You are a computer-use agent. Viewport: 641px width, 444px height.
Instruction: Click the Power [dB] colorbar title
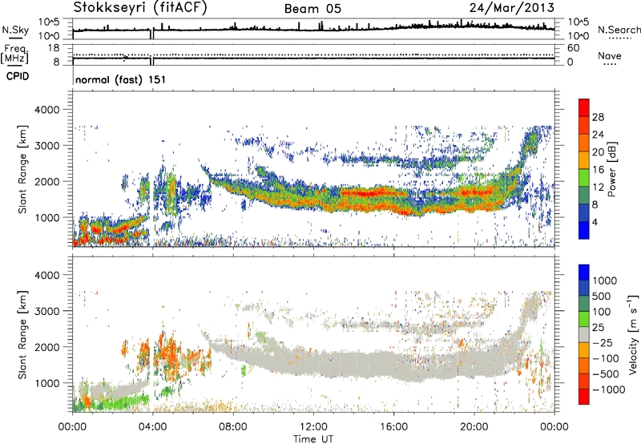[x=611, y=169]
